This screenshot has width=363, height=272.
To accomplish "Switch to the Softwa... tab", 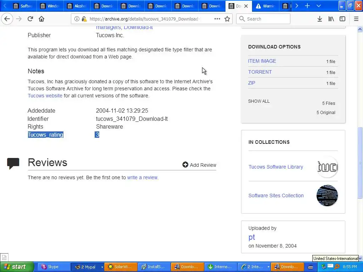I will (x=23, y=6).
